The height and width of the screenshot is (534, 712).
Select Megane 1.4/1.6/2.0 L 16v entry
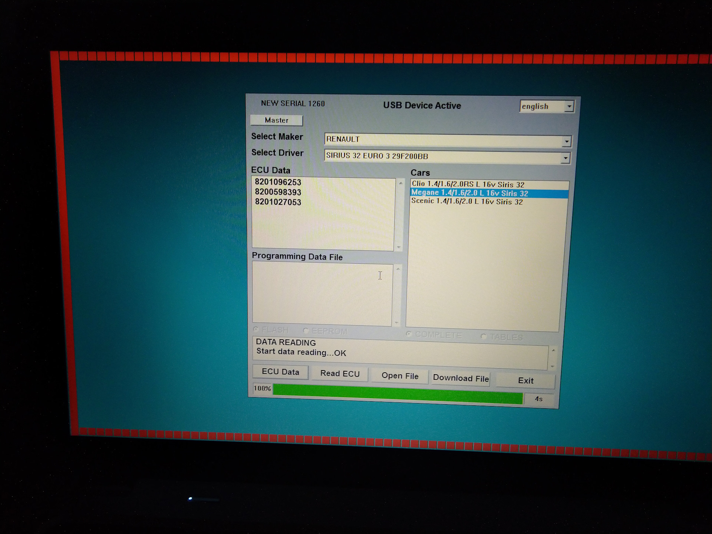[469, 193]
